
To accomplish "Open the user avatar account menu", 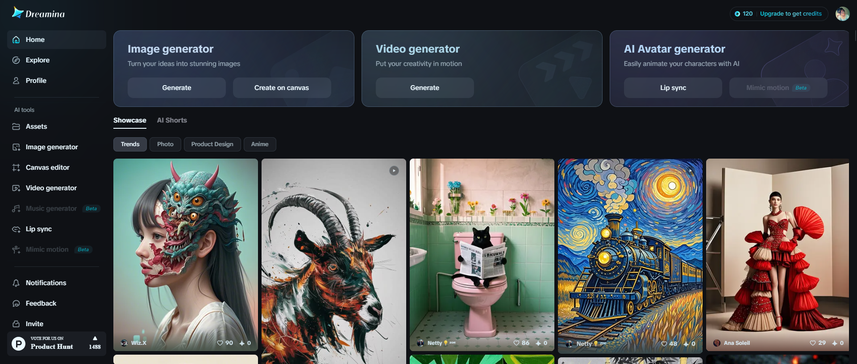I will (842, 14).
